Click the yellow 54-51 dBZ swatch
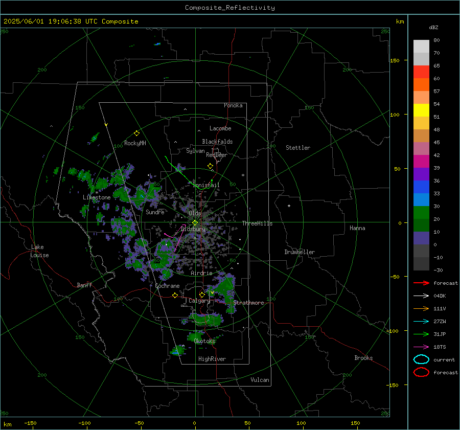Screen dimensions: 460x430 point(421,110)
